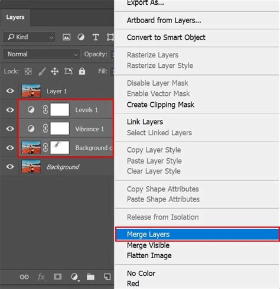Image resolution: width=280 pixels, height=289 pixels.
Task: Choose Merge Visible
Action: click(148, 245)
